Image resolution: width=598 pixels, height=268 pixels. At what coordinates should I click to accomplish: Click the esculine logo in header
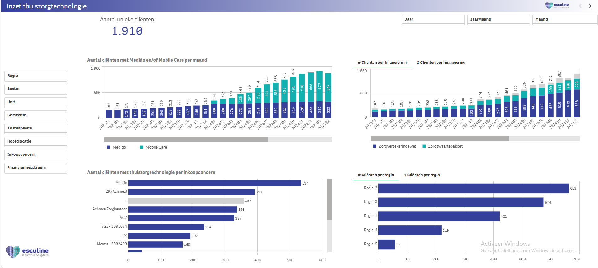point(557,5)
